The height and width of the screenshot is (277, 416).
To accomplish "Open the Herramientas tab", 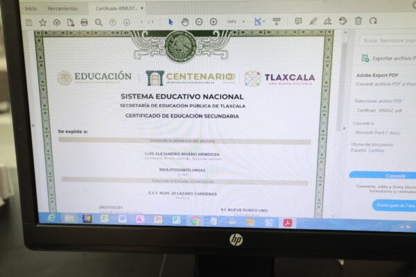I will (62, 8).
